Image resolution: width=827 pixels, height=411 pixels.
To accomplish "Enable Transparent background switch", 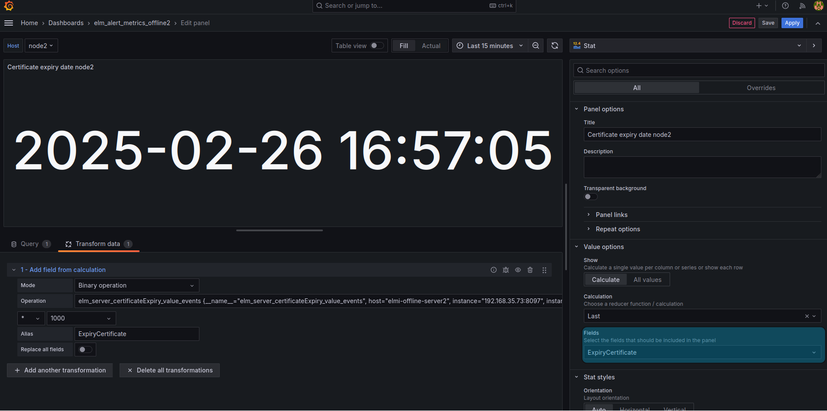I will tap(591, 197).
